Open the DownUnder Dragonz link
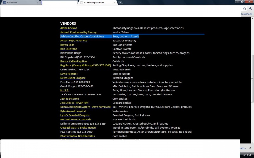254x158 pixels. point(73,78)
